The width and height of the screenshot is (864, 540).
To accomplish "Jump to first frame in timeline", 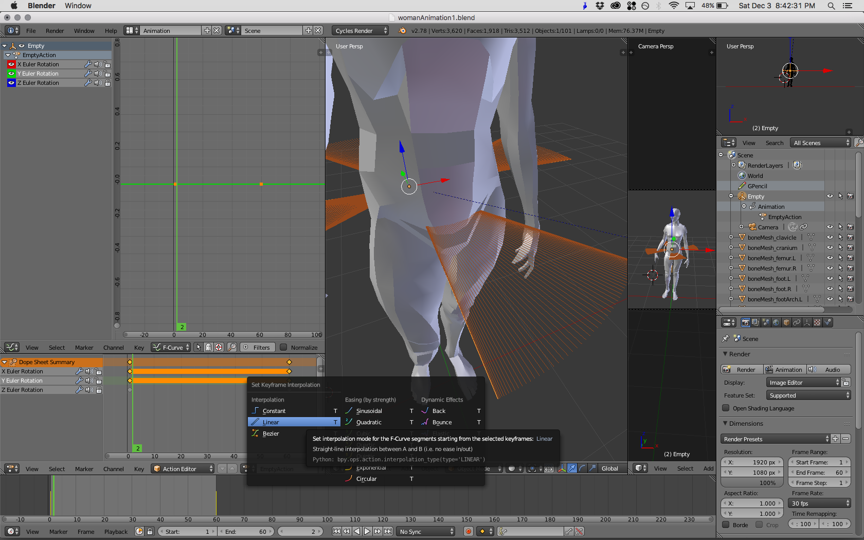I will tap(336, 531).
